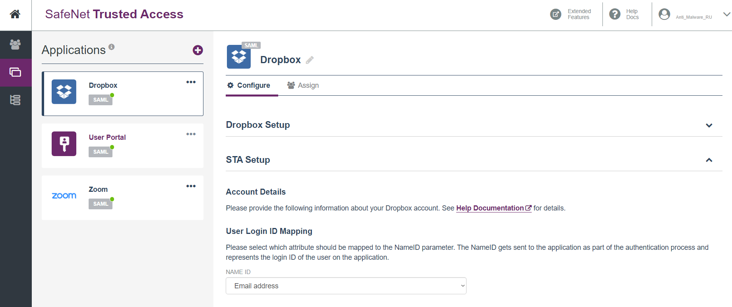732x307 pixels.
Task: Click the NAME ID field label
Action: click(238, 272)
